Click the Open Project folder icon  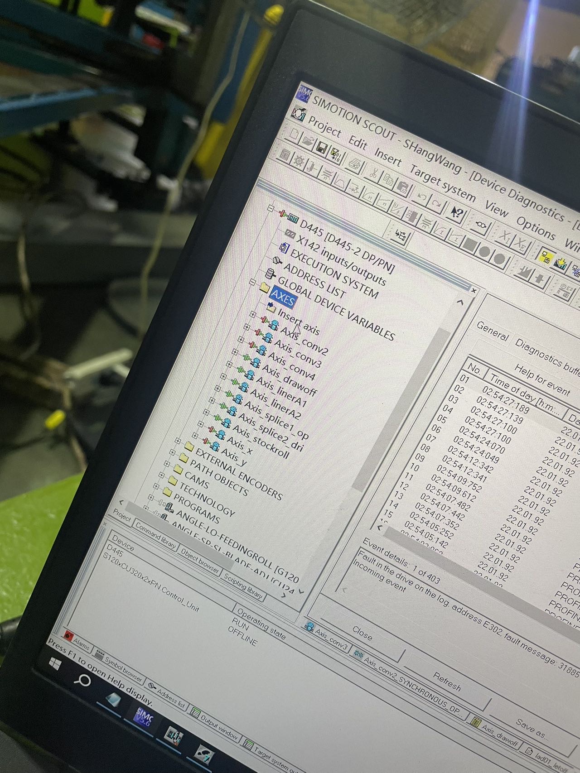(309, 141)
